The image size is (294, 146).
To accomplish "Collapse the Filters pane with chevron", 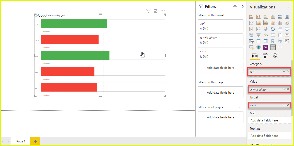I will click(243, 6).
